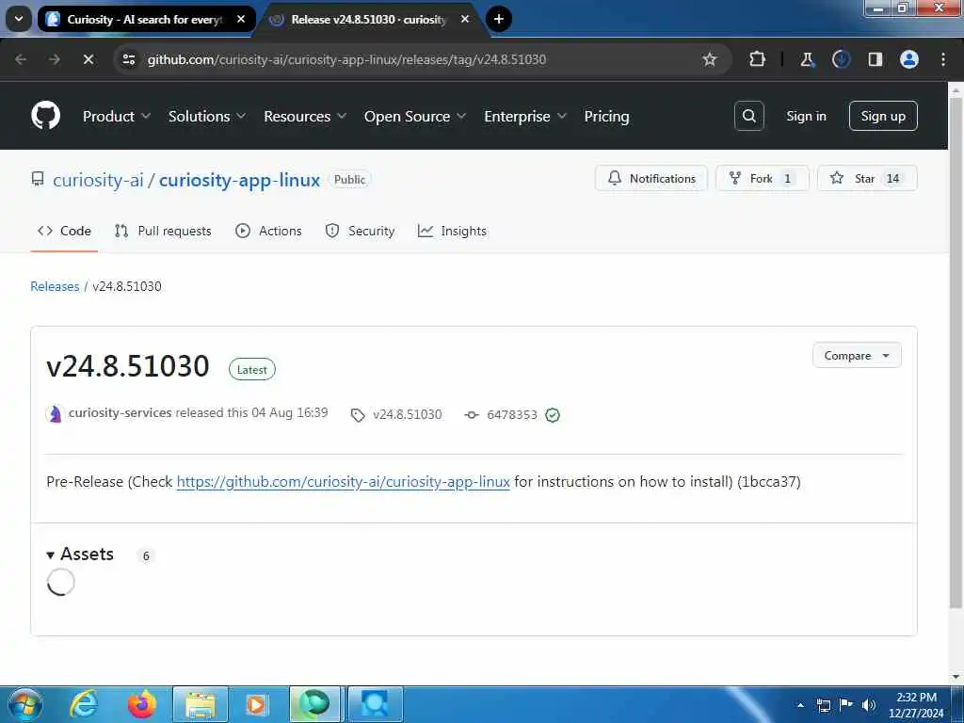Star the curiosity-app-linux repository
This screenshot has height=723, width=964.
pos(867,178)
